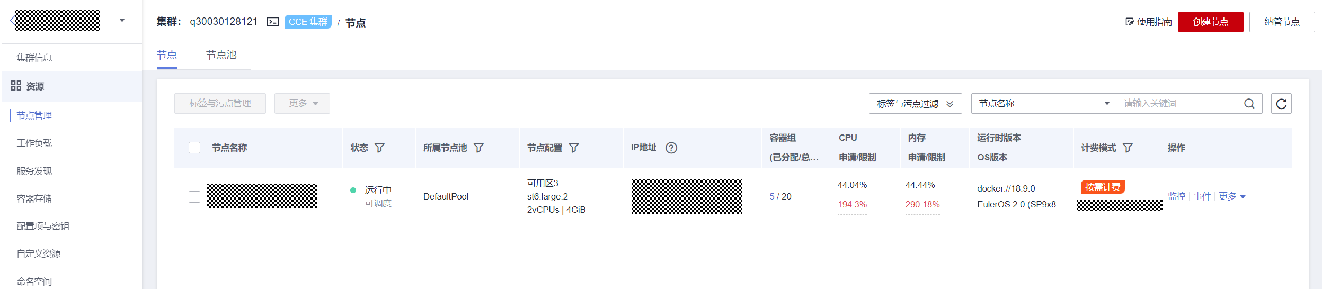Click the red 创建节点 button
Screen dimensions: 1322x289
[1210, 22]
